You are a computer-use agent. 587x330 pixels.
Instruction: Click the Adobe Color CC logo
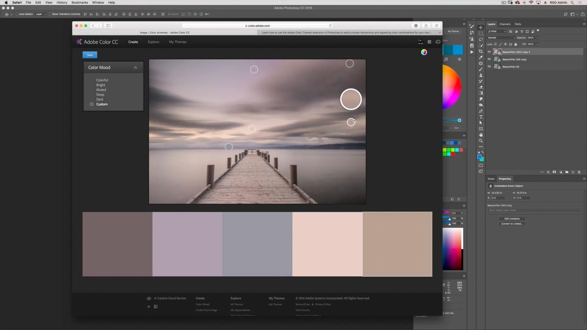pyautogui.click(x=97, y=42)
